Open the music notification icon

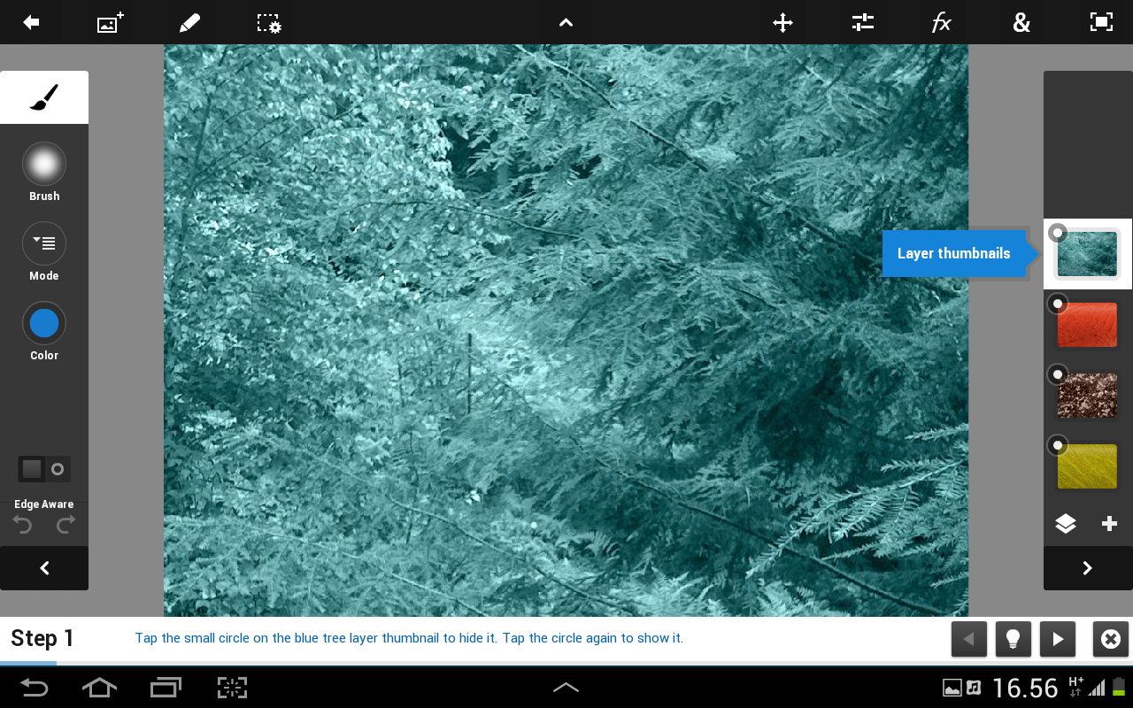[x=974, y=689]
